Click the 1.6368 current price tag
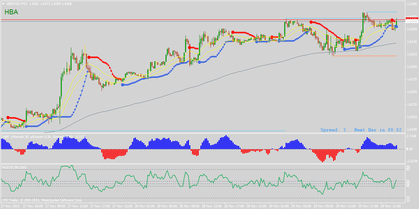The width and height of the screenshot is (419, 209). pos(412,21)
